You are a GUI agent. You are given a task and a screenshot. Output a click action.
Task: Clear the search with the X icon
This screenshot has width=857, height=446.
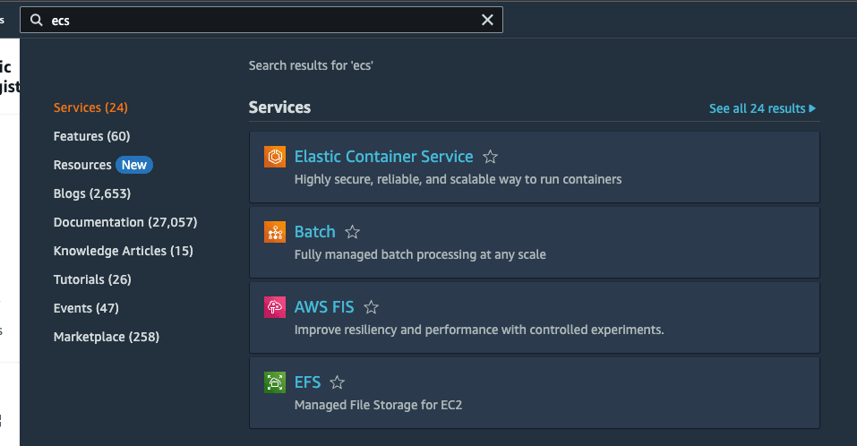[x=487, y=21]
